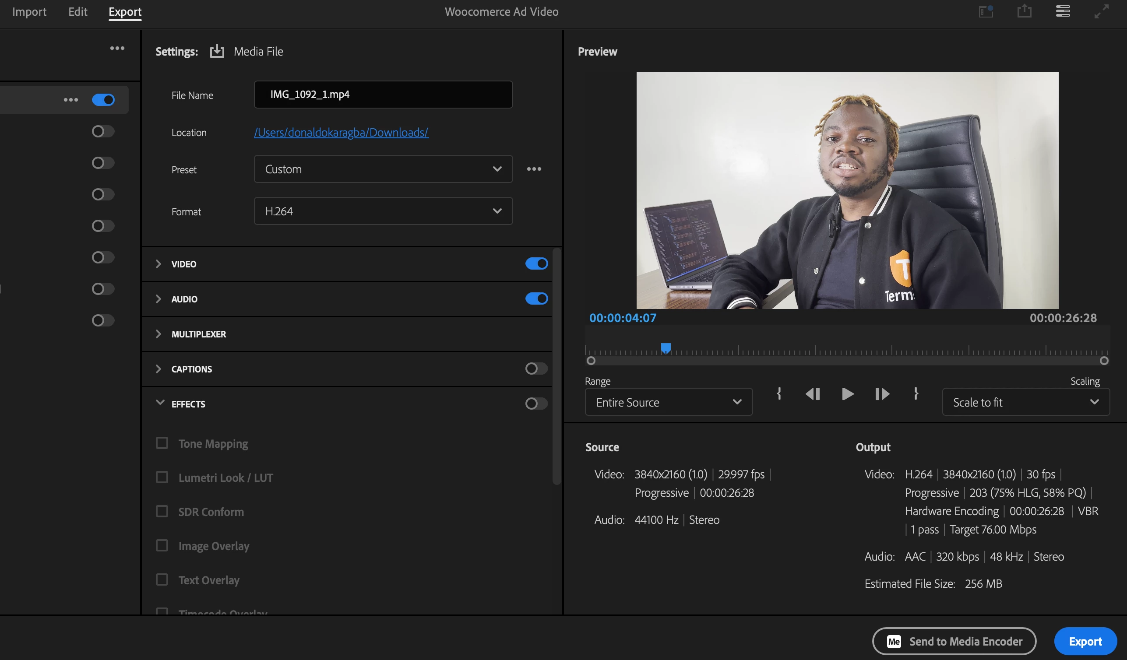
Task: Open the Downloads location link
Action: (x=341, y=132)
